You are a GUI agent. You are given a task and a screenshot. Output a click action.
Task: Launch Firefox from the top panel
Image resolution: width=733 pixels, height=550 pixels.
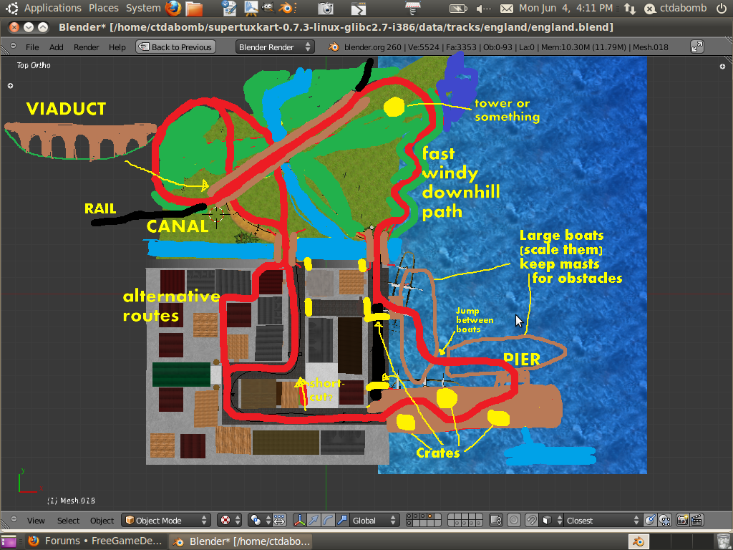173,9
